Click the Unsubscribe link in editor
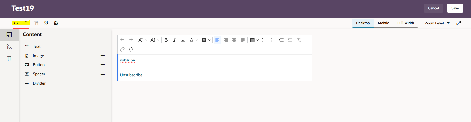Screen dimensions: 471x122 click(131, 75)
